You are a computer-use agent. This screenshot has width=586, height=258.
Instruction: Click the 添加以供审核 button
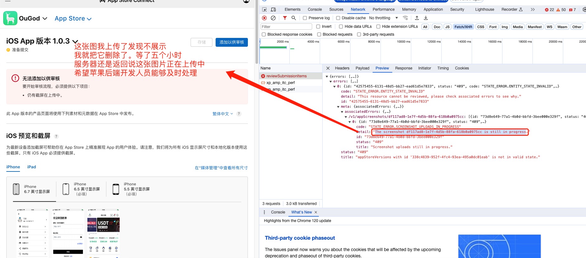[231, 42]
